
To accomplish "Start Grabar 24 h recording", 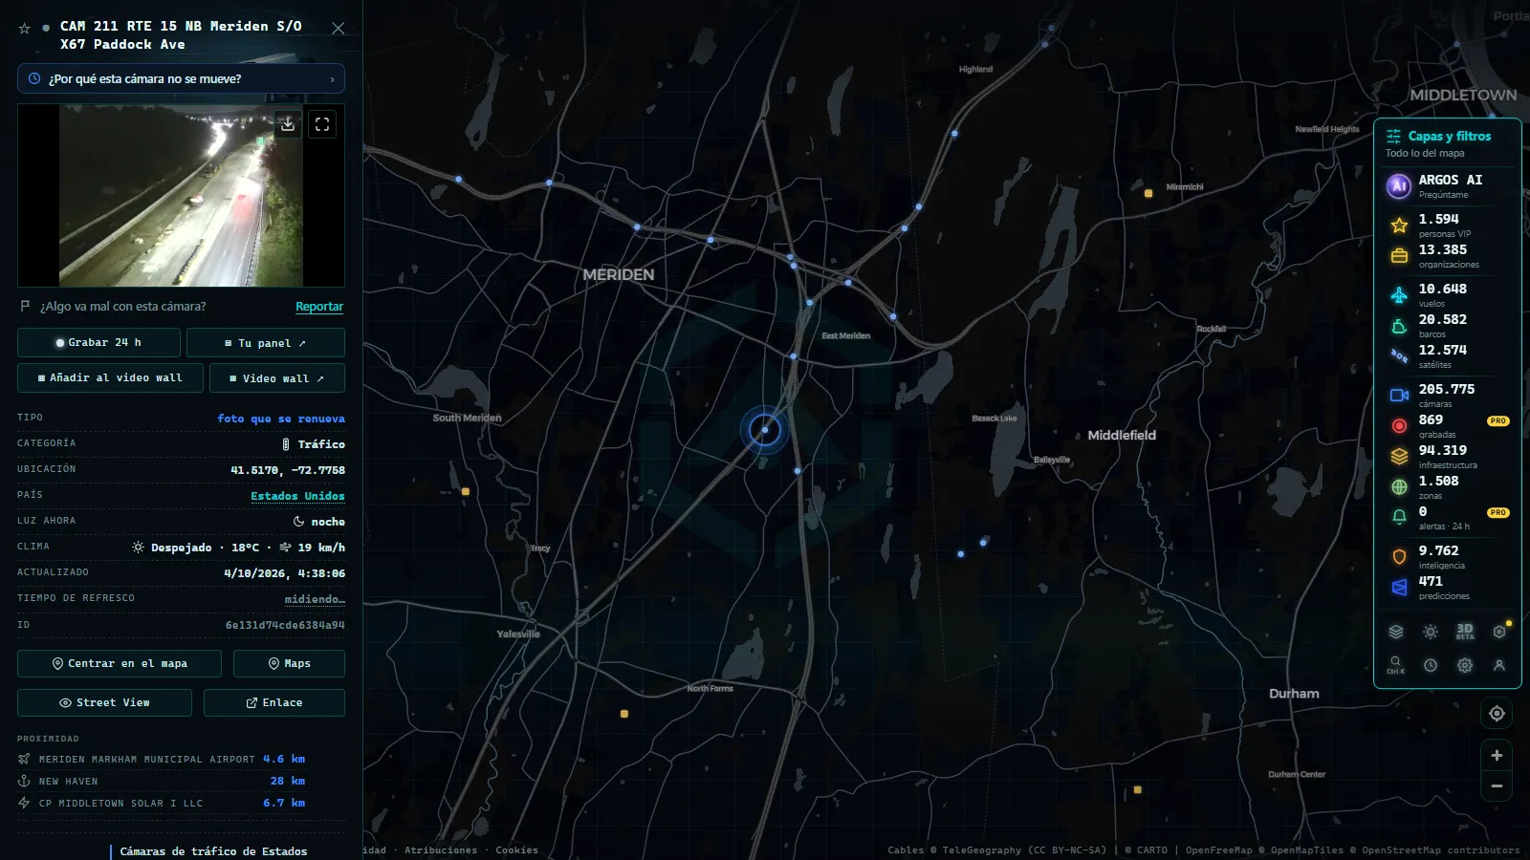I will pyautogui.click(x=98, y=342).
